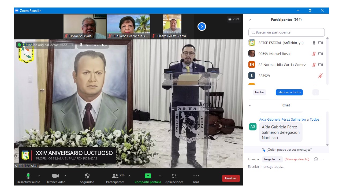Viewport: 343px width, 193px height.
Task: Open chat more options ellipsis
Action: point(322,159)
